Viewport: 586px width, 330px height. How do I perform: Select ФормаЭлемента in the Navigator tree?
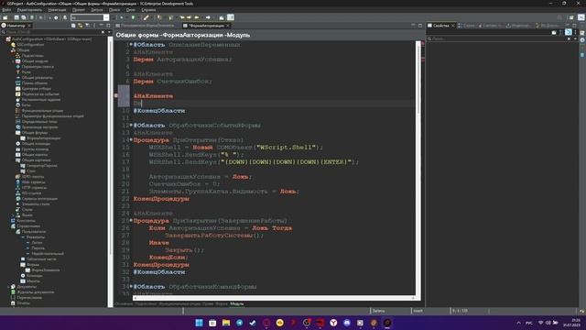(46, 270)
